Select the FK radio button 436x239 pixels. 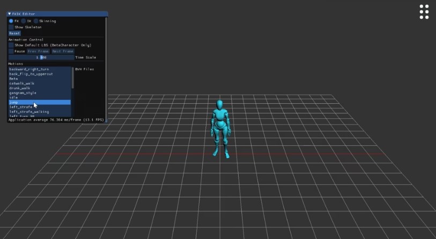pos(11,21)
